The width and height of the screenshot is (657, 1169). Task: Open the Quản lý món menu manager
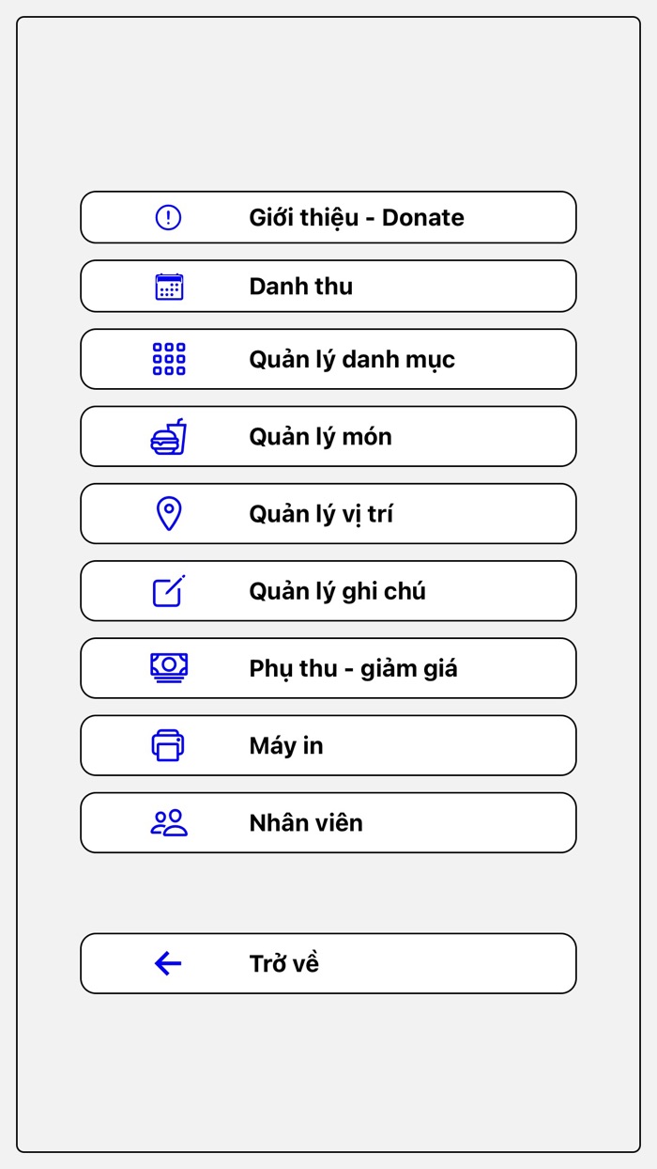click(328, 436)
